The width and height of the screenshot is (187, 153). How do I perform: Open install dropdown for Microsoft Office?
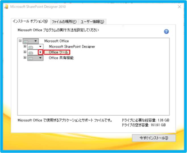[x=31, y=41]
